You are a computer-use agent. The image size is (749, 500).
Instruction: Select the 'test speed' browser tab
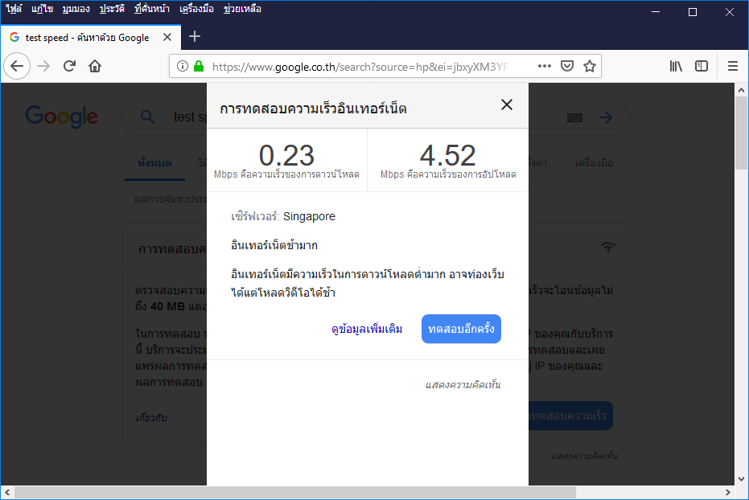pyautogui.click(x=91, y=37)
